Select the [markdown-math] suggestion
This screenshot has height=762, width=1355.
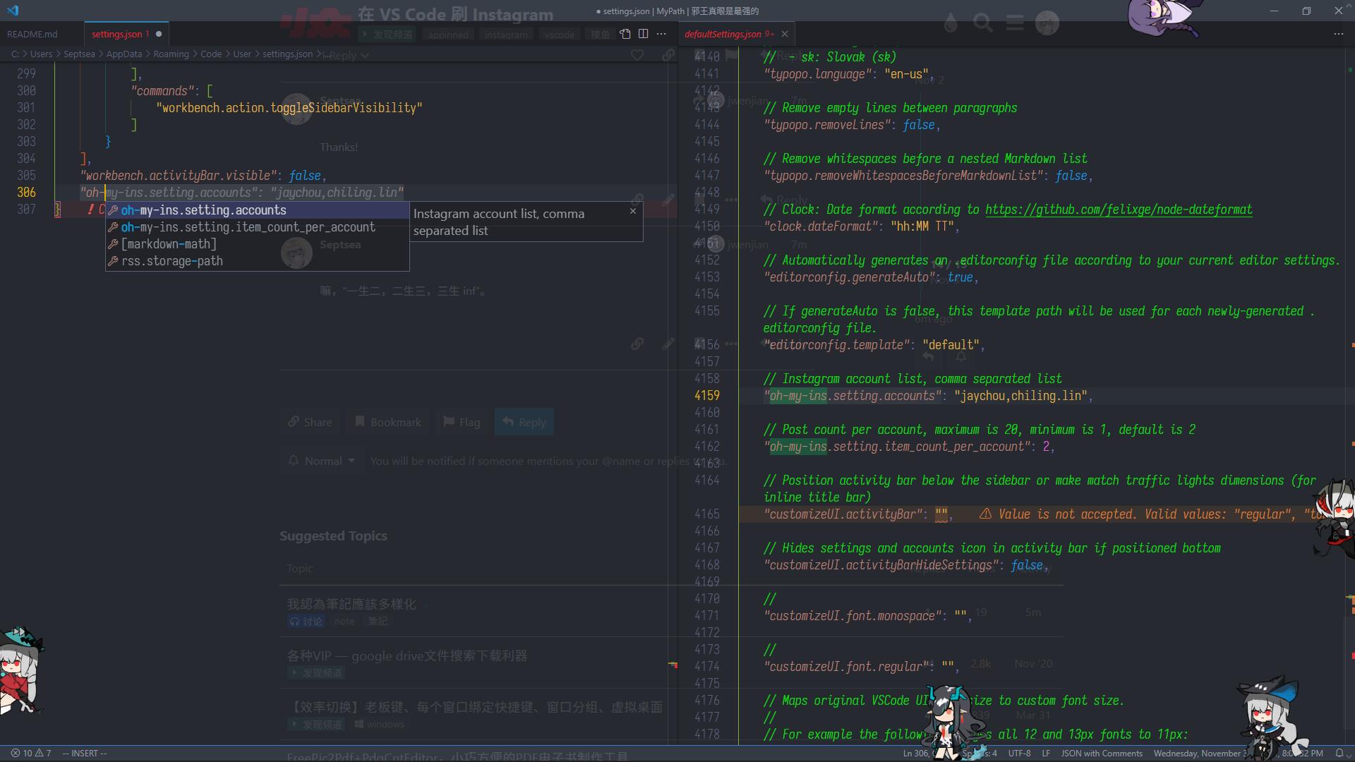(169, 244)
